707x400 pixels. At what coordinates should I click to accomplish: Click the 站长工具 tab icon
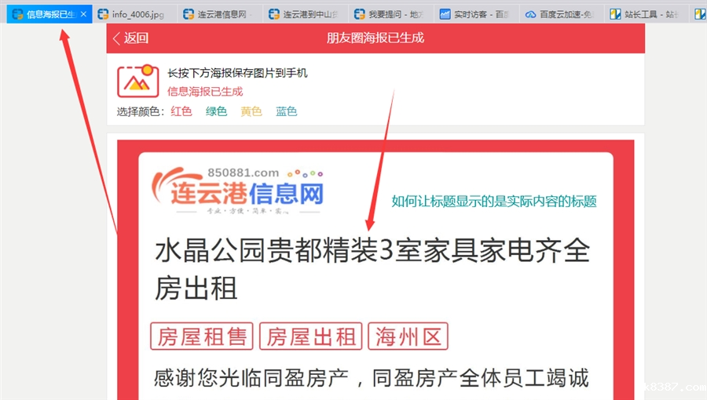pyautogui.click(x=615, y=14)
